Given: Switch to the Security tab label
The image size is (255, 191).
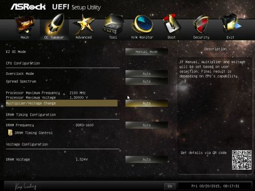Looking at the screenshot, I should coord(201,37).
